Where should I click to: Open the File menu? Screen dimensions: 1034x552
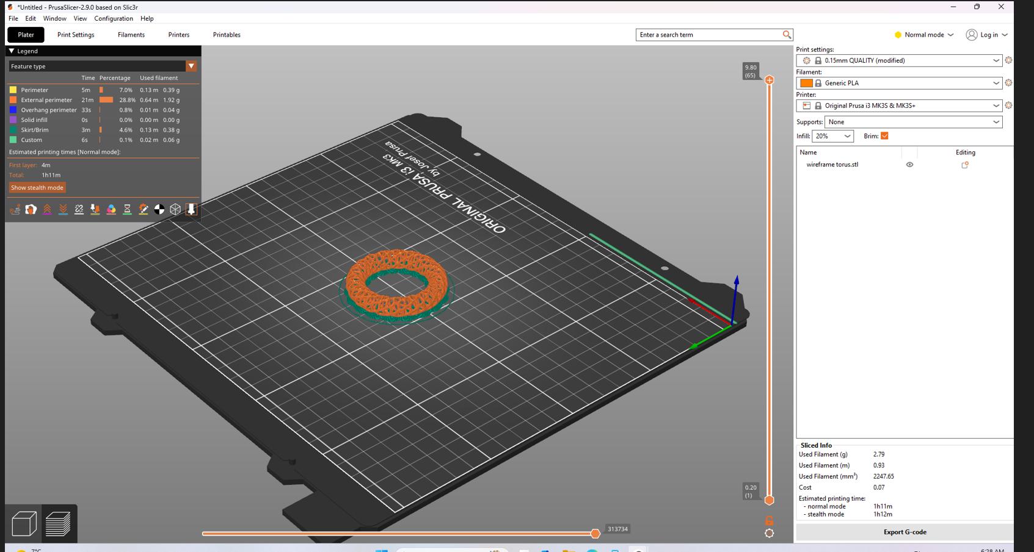click(13, 18)
